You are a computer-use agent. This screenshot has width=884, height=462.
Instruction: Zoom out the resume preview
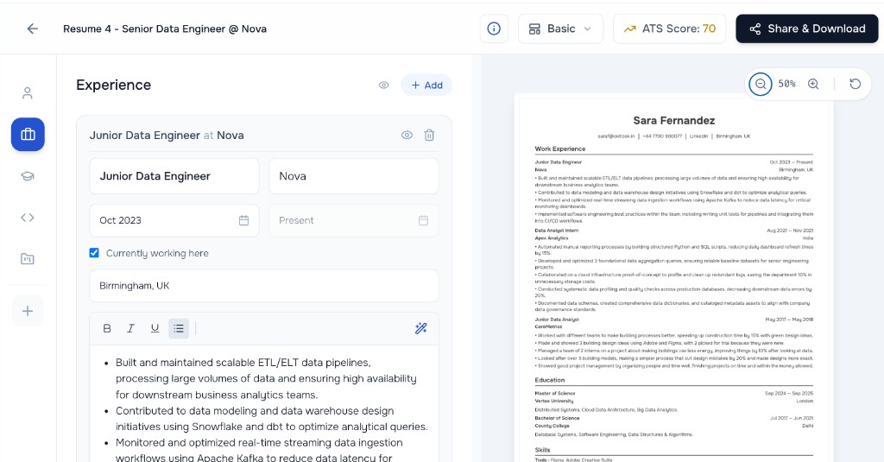point(761,84)
